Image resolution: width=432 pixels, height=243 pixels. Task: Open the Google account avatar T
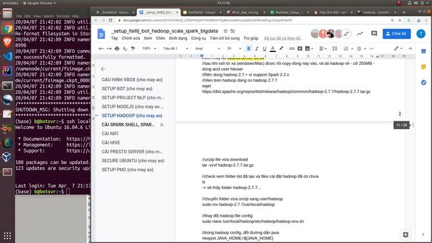pos(421,34)
